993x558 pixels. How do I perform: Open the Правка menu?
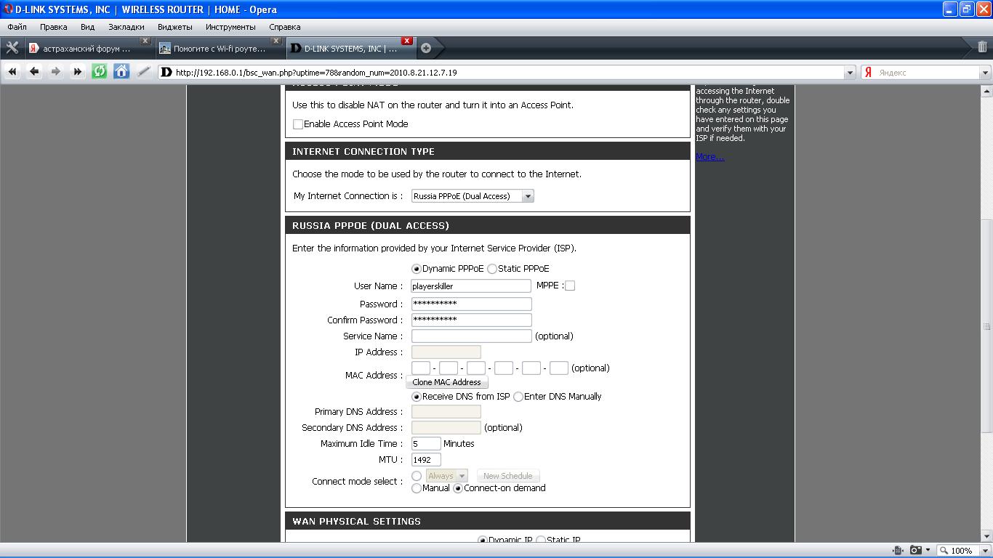point(54,27)
